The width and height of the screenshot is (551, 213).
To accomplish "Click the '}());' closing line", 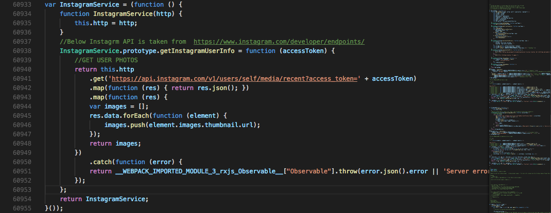I will pos(54,208).
